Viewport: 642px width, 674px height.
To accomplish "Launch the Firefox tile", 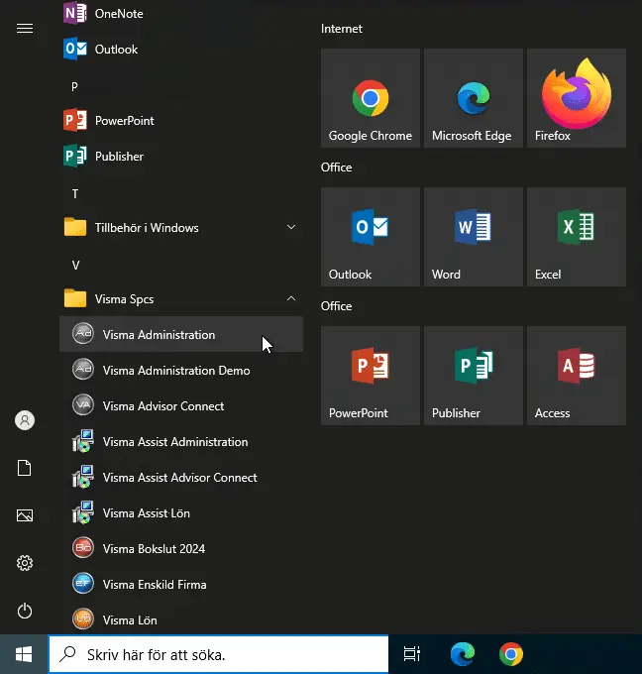I will point(577,98).
